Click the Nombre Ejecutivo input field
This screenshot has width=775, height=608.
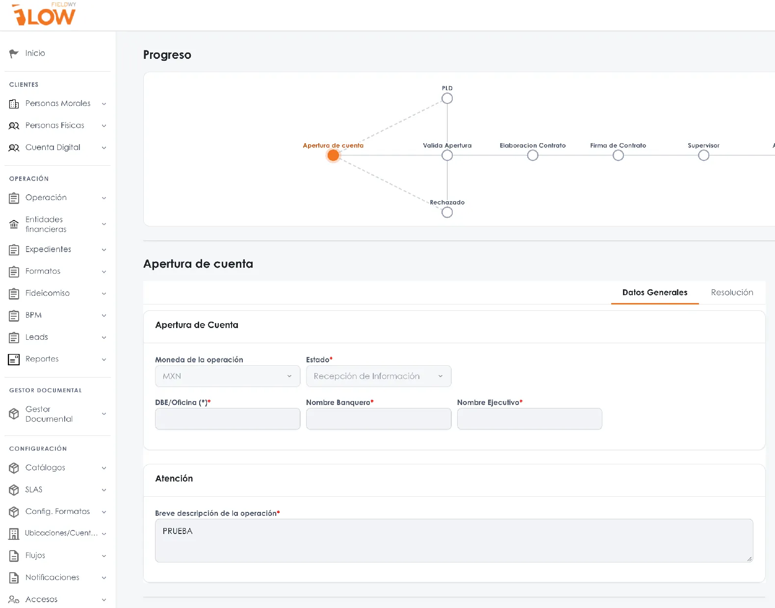coord(530,419)
